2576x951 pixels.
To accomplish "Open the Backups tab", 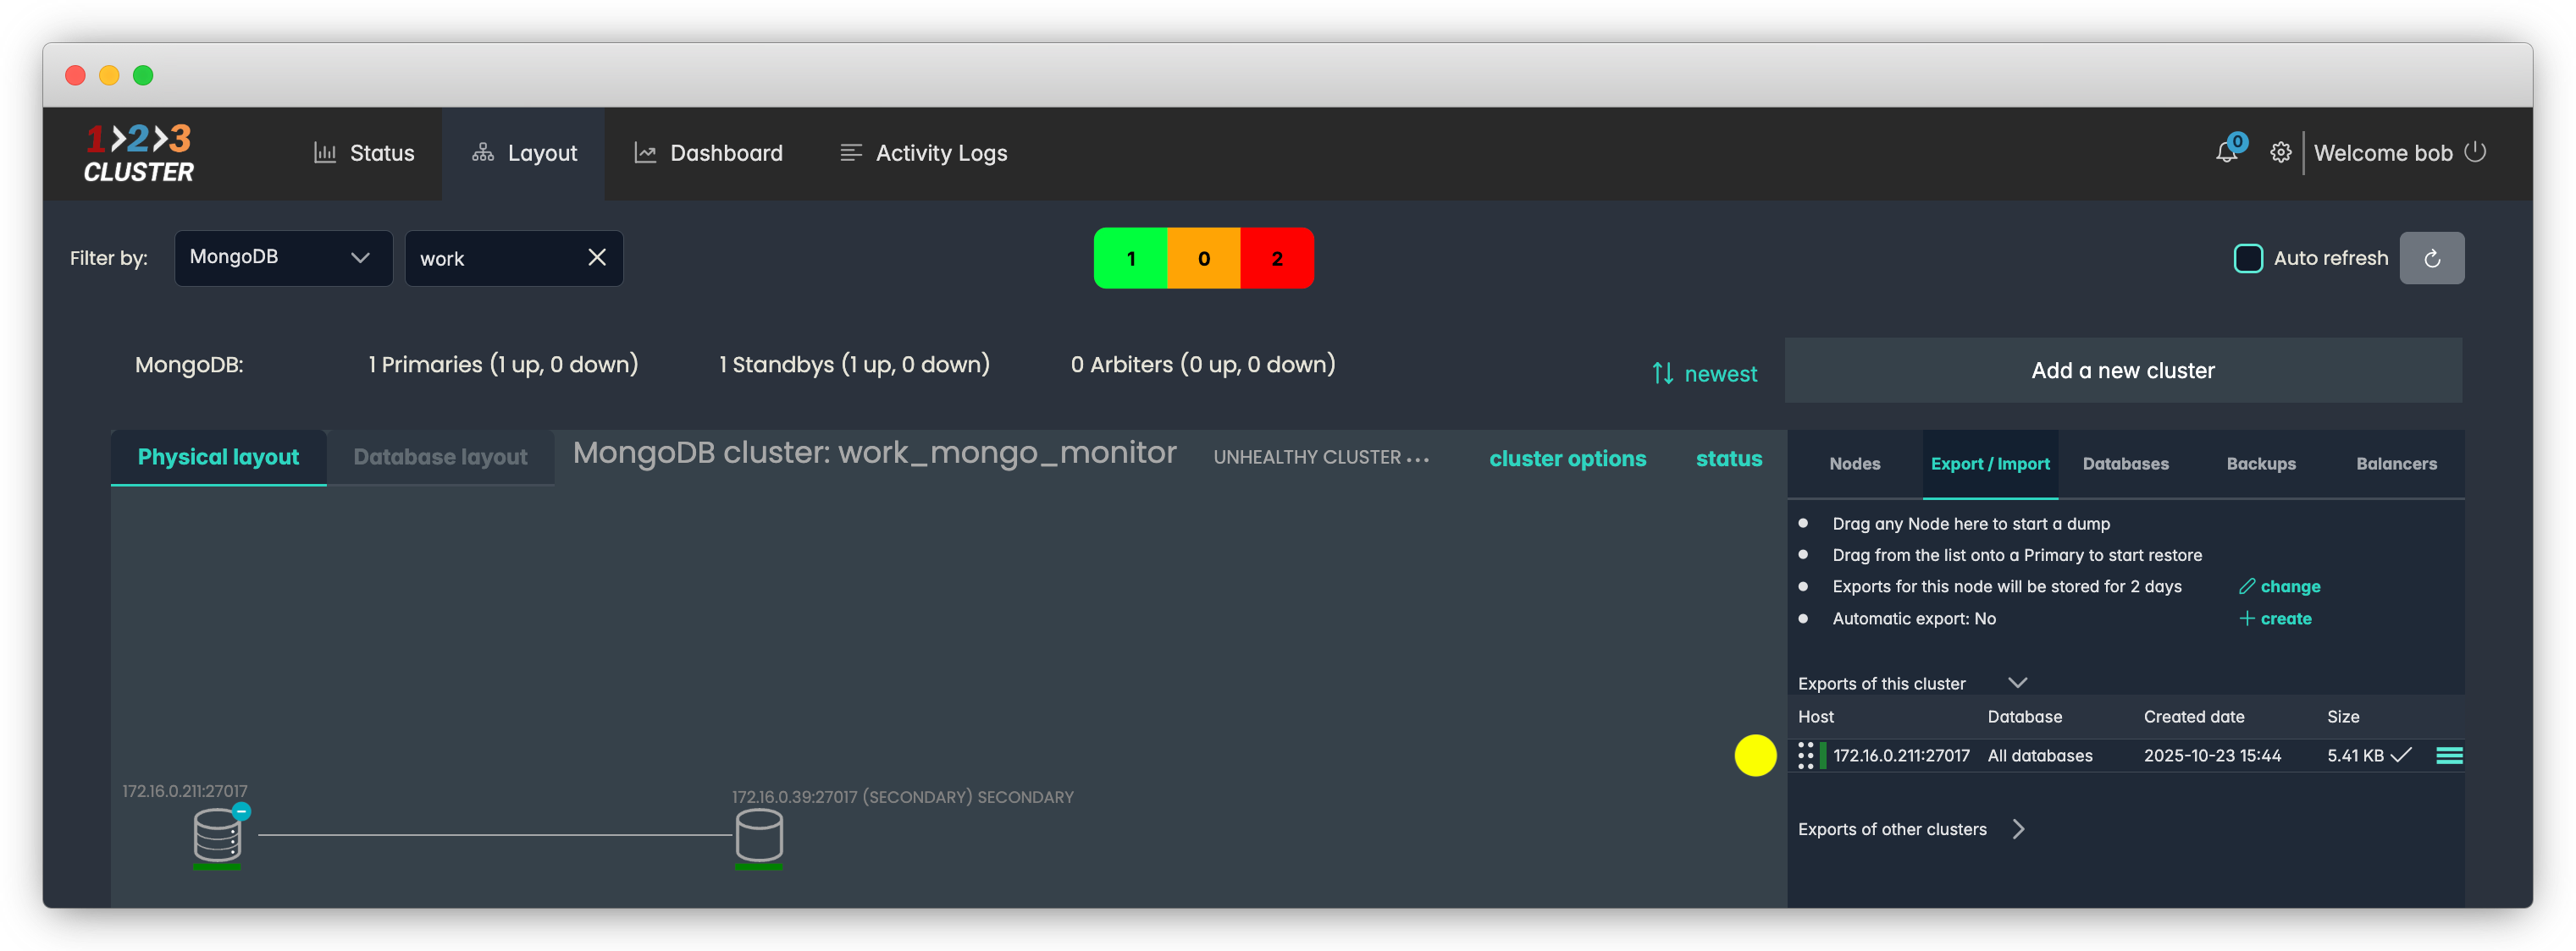I will point(2260,465).
